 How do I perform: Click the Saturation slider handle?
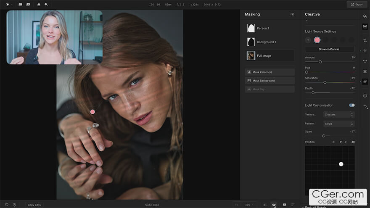coord(325,82)
